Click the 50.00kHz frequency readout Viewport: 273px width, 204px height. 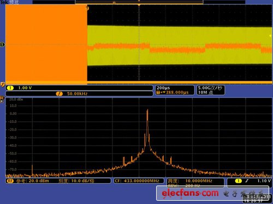[x=77, y=94]
